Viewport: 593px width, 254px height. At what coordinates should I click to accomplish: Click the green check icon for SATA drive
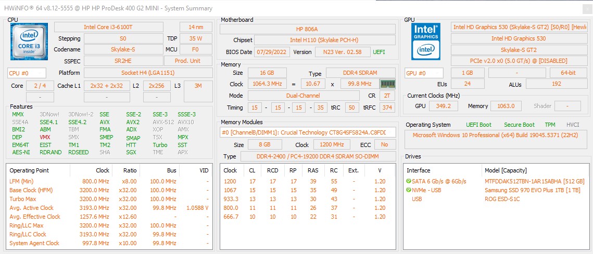409,181
